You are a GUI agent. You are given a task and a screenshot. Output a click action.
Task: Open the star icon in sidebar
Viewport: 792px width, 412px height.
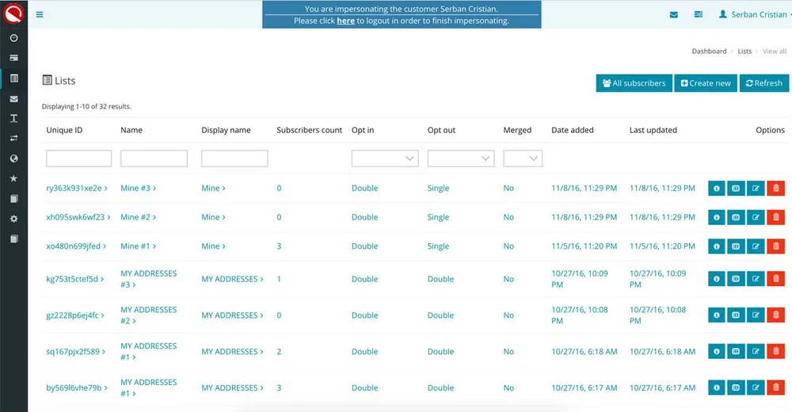14,178
